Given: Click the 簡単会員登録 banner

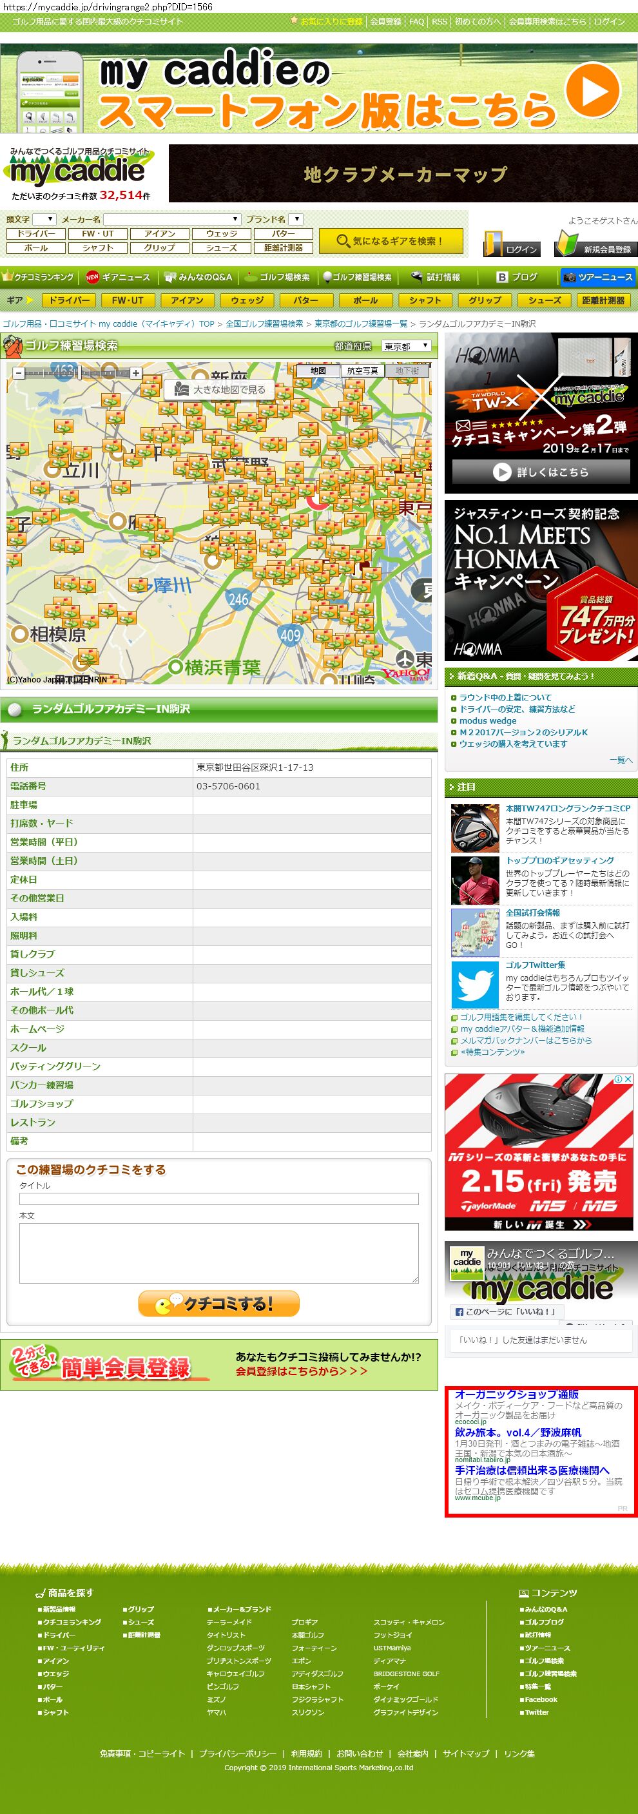Looking at the screenshot, I should click(219, 1365).
